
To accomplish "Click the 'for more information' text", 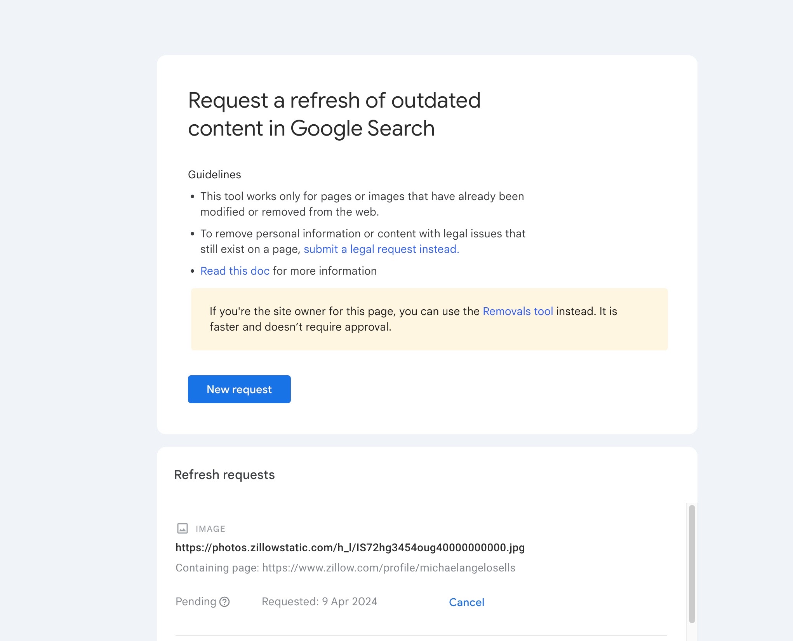I will [x=325, y=271].
